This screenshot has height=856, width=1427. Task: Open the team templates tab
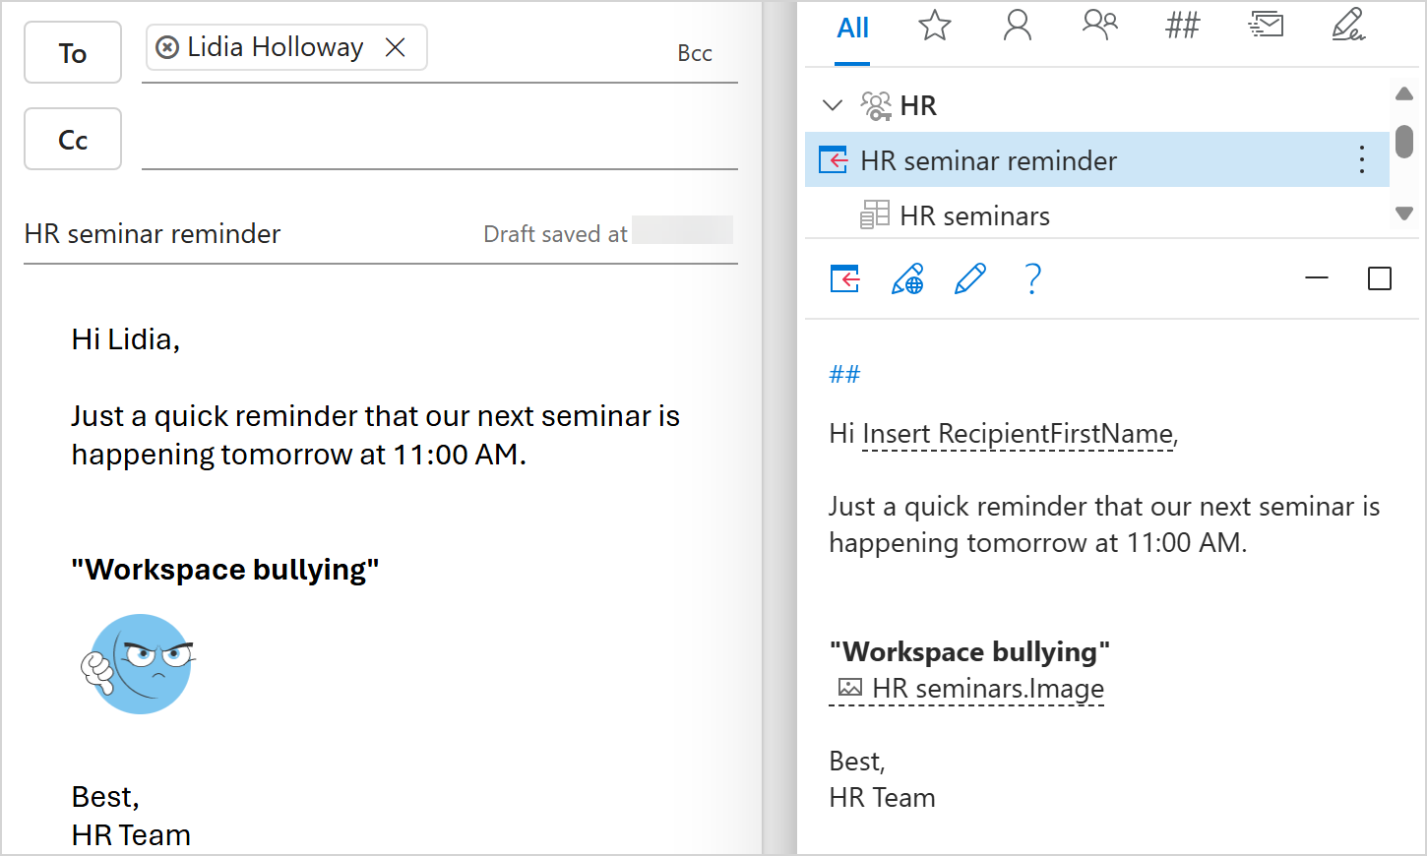pyautogui.click(x=1099, y=27)
